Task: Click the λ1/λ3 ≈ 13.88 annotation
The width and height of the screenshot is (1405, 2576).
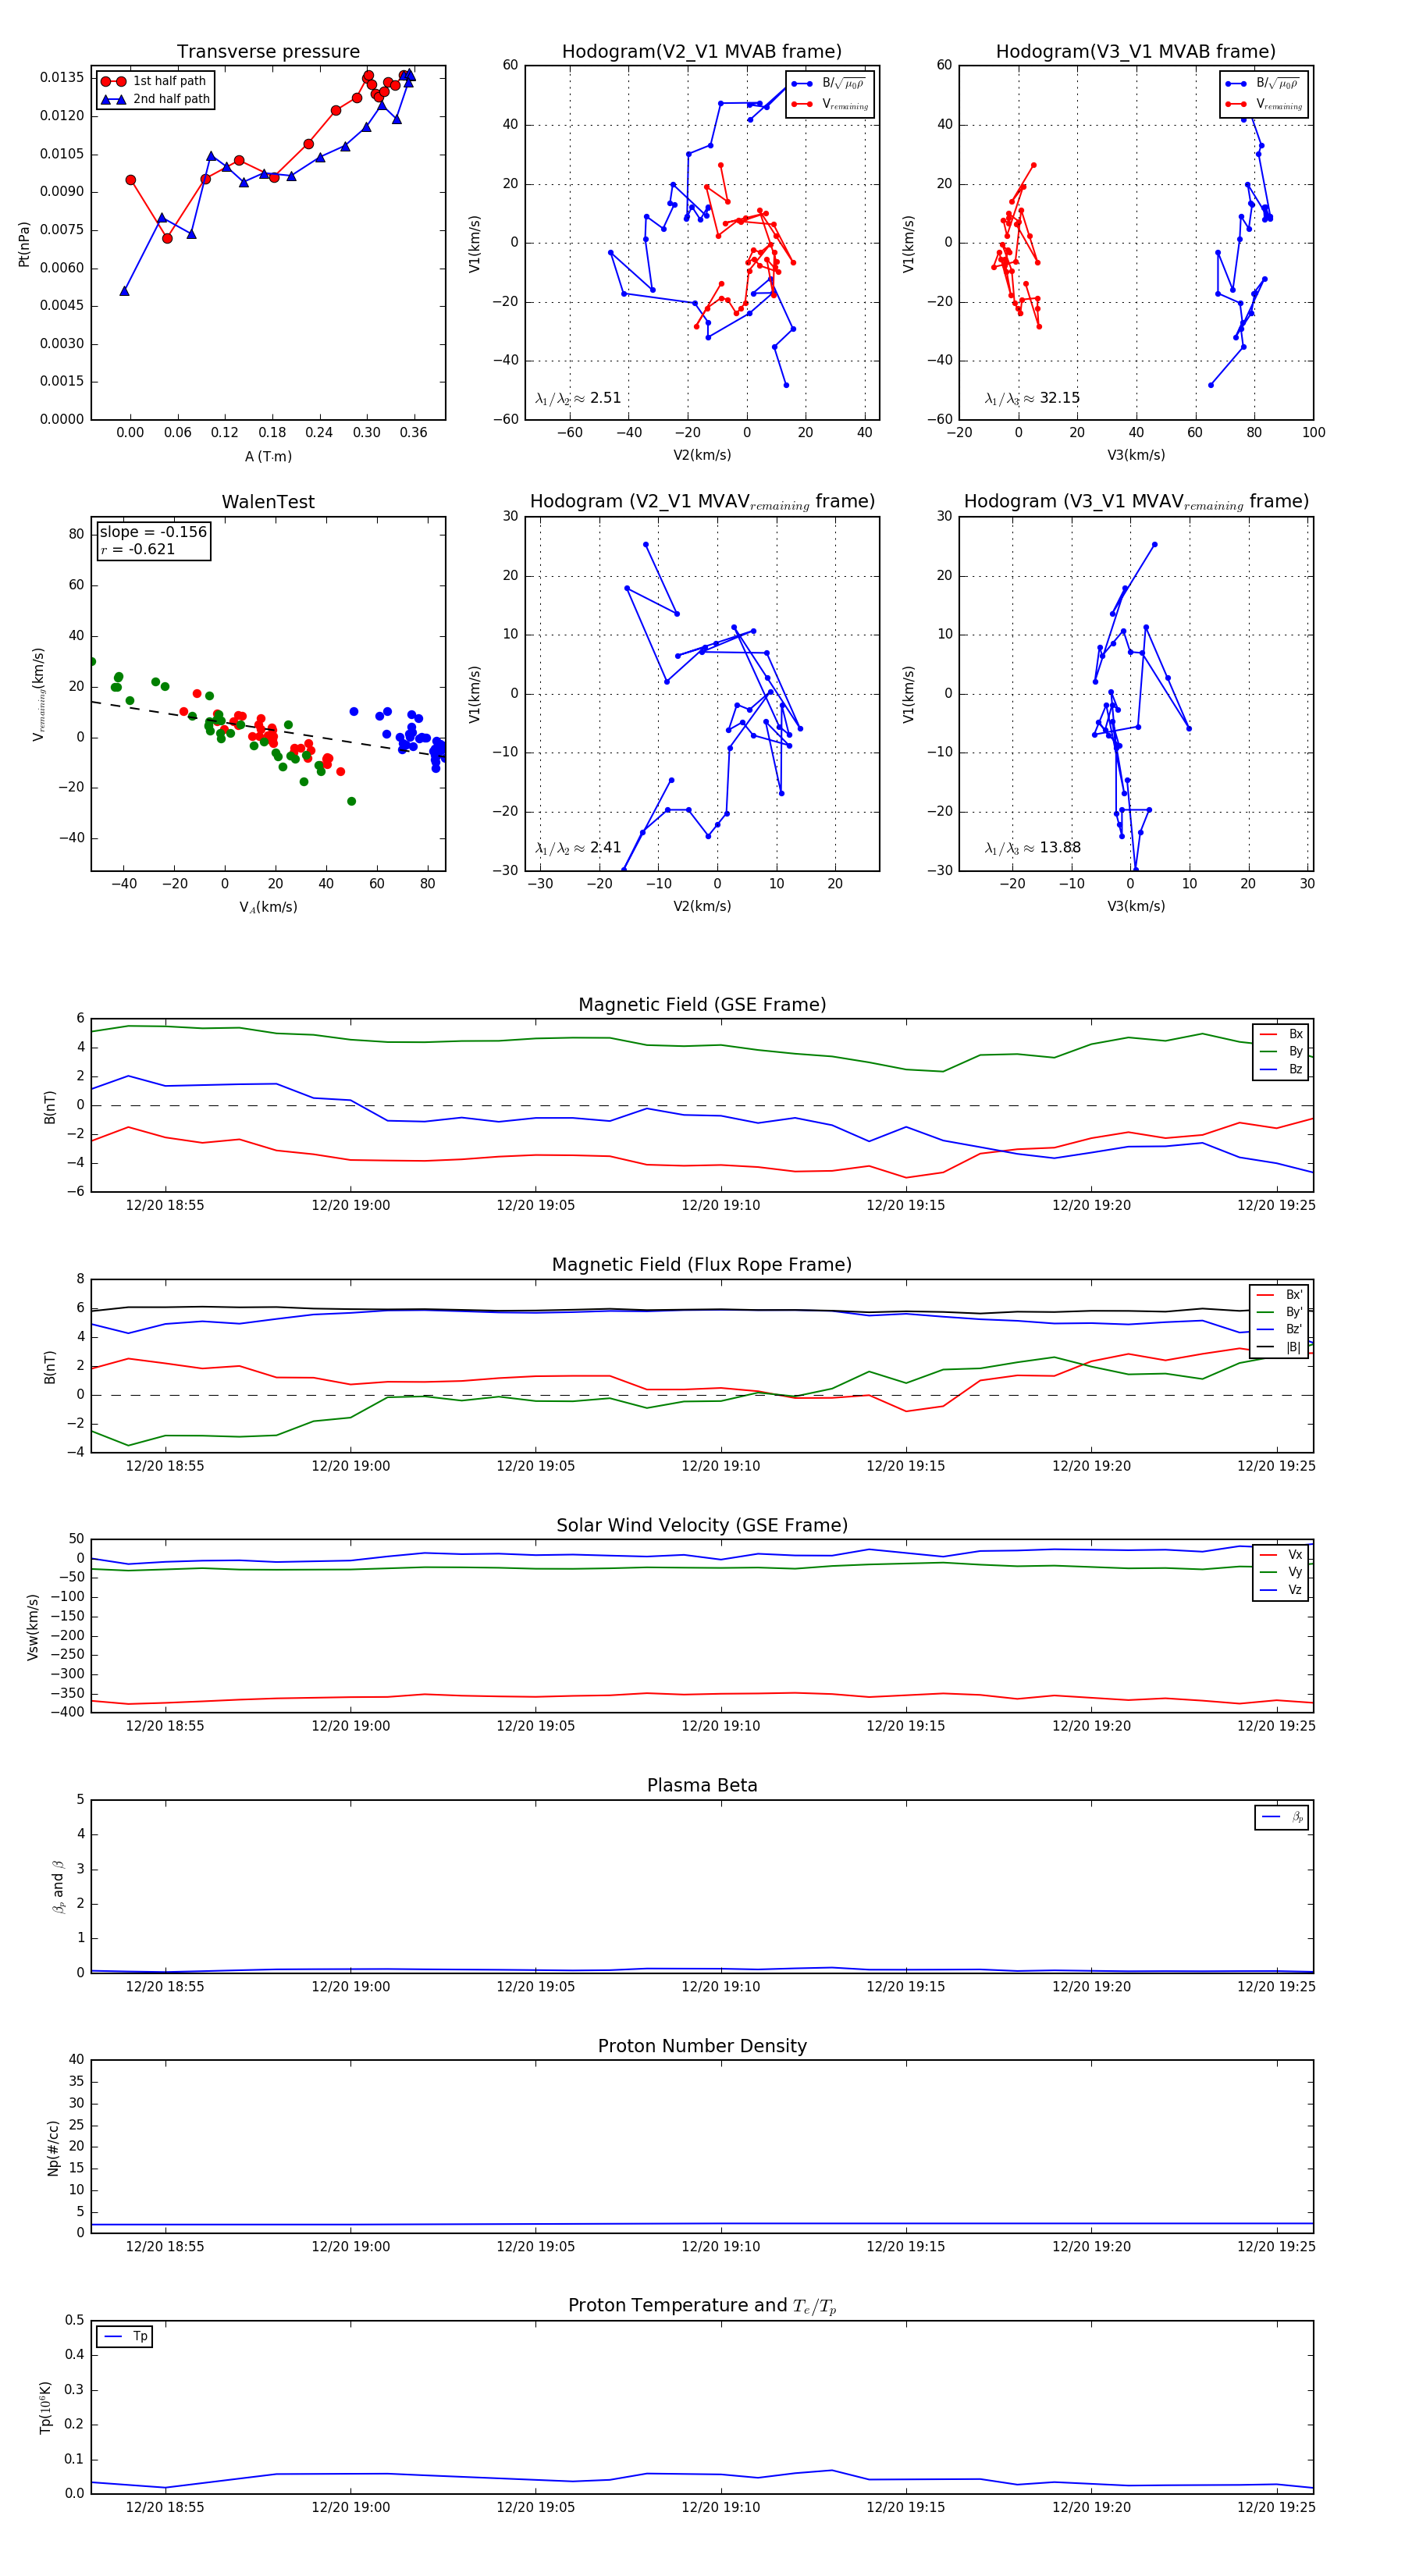Action: [x=1032, y=848]
